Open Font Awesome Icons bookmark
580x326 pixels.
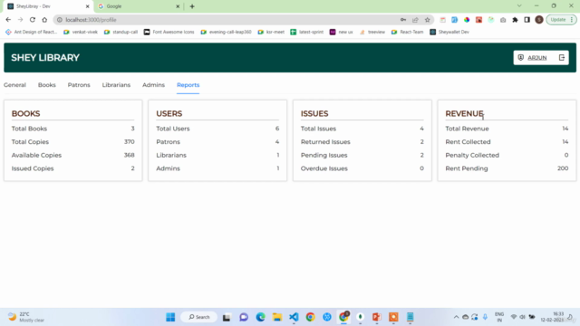[x=169, y=33]
